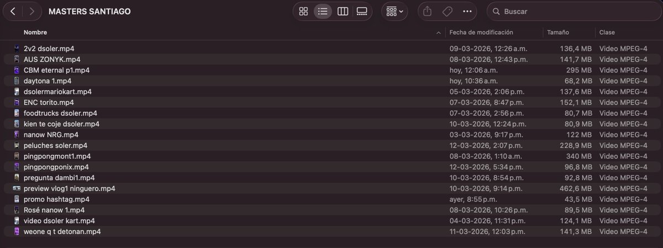Click the size value 462,6 MB
This screenshot has height=248, width=663.
[x=576, y=188]
